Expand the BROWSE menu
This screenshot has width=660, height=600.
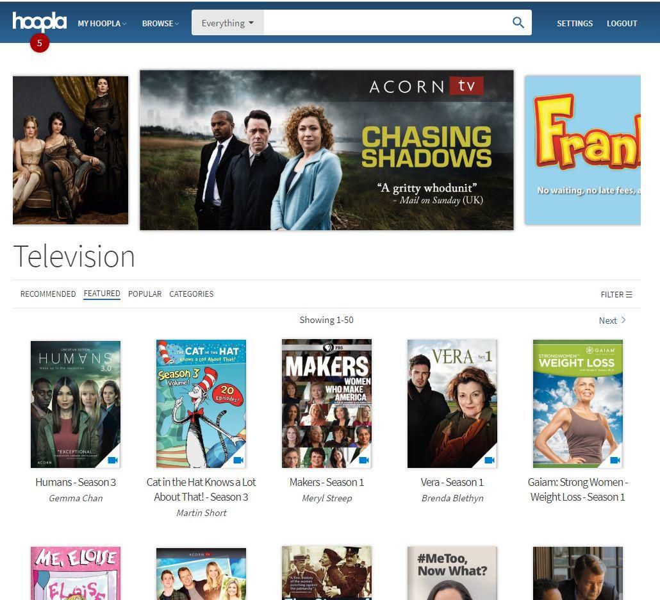click(159, 23)
